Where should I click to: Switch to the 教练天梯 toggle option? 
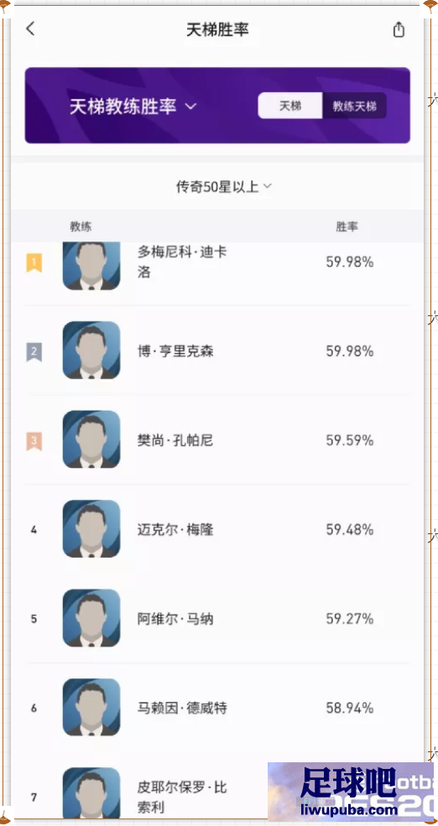click(354, 106)
